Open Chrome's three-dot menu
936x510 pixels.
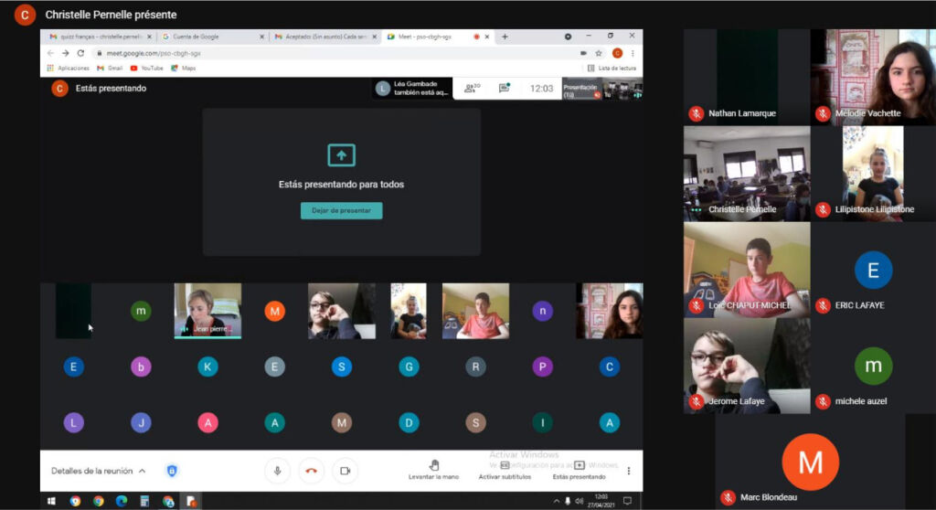click(633, 53)
